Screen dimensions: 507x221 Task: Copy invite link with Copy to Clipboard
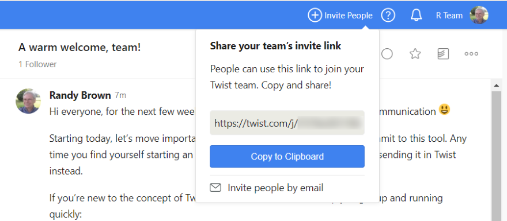click(287, 157)
